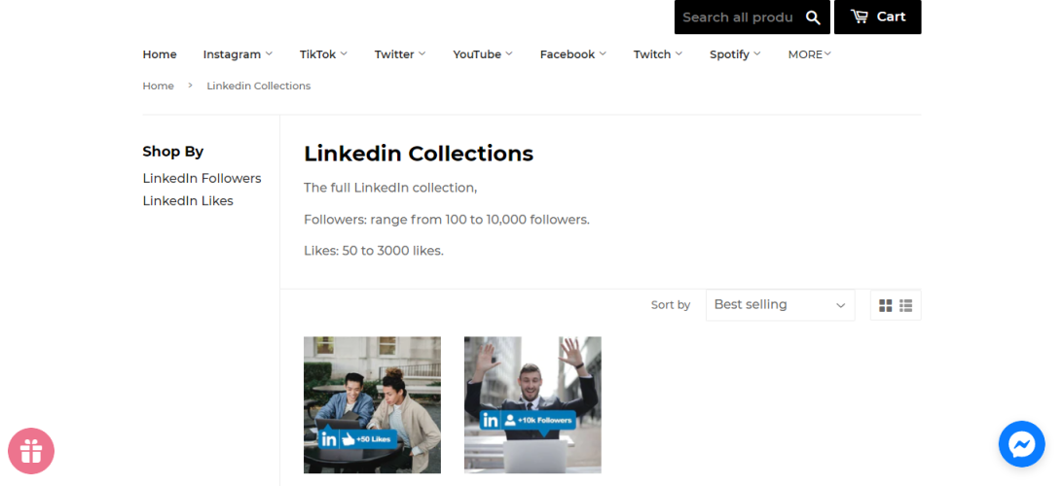Click the Home breadcrumb link
The image size is (1064, 486).
click(x=158, y=86)
